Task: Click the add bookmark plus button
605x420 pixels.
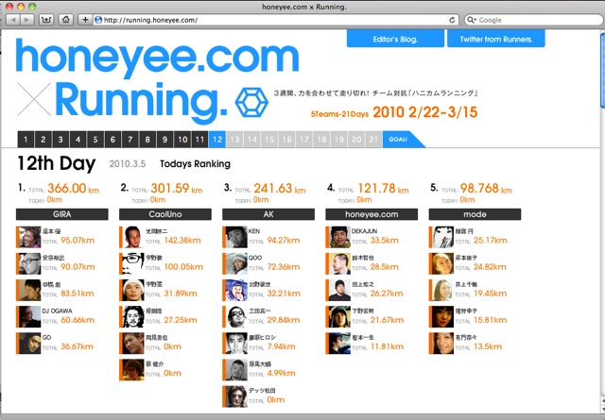Action: coord(85,20)
